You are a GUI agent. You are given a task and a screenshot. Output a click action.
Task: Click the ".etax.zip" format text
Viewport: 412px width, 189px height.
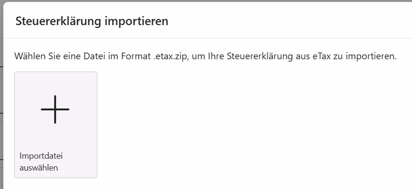coord(169,56)
